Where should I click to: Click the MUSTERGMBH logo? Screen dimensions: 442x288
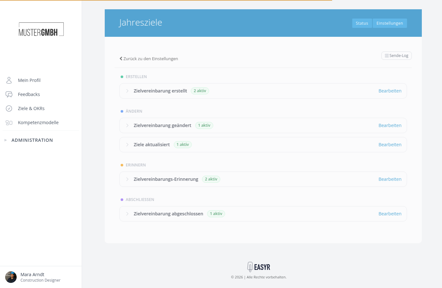tap(41, 29)
